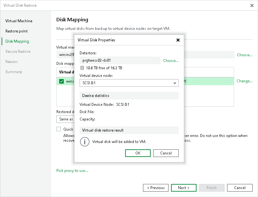
Task: Click the Next button
Action: 184,188
